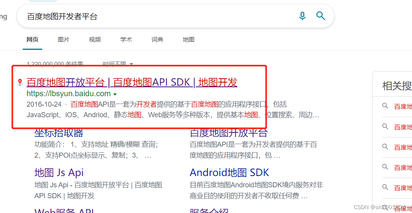Open the 百度地图开放平台 | 百度地图API SDK result title
The height and width of the screenshot is (213, 412).
(132, 82)
